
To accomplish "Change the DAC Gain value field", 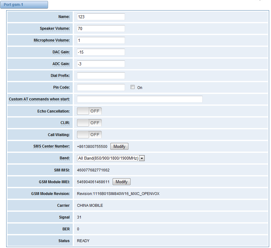I will [101, 52].
